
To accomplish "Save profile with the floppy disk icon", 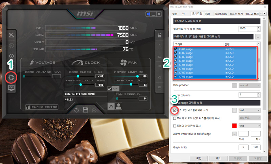I will [85, 110].
